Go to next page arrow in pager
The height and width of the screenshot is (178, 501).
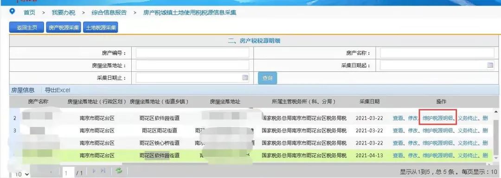94,171
